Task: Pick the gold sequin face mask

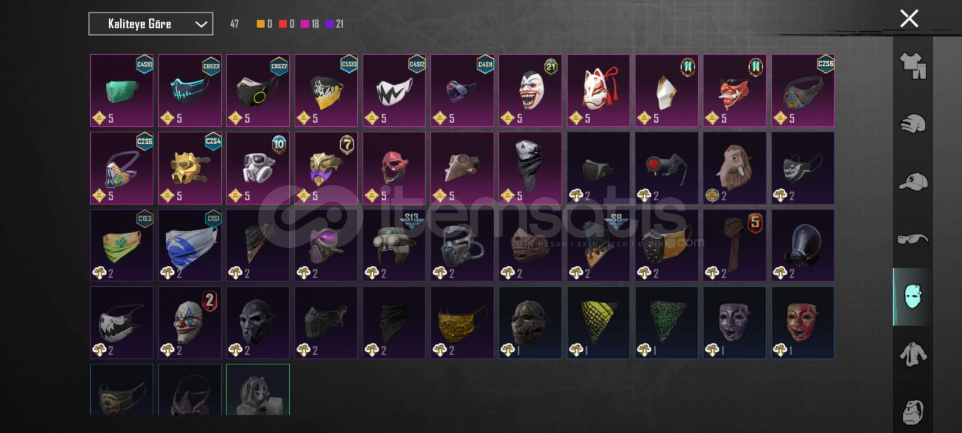Action: (x=462, y=323)
